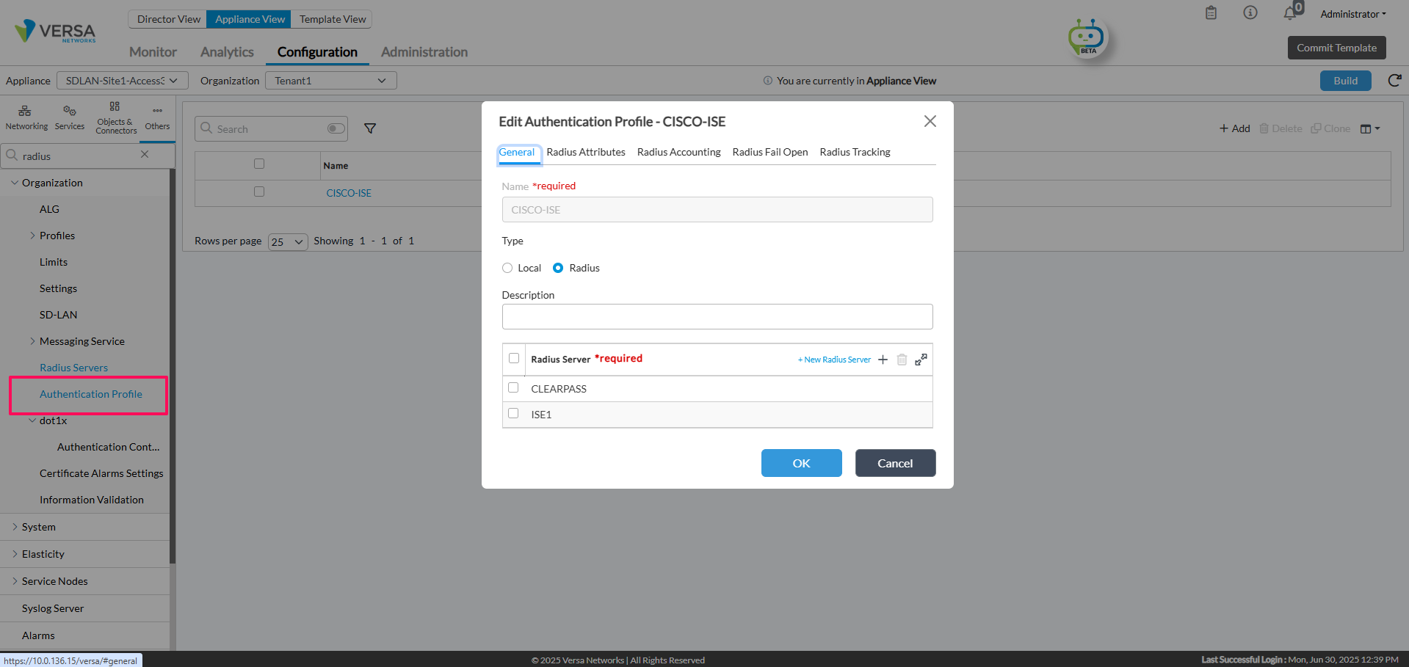Open the Analytics main menu
This screenshot has width=1409, height=667.
(x=227, y=52)
